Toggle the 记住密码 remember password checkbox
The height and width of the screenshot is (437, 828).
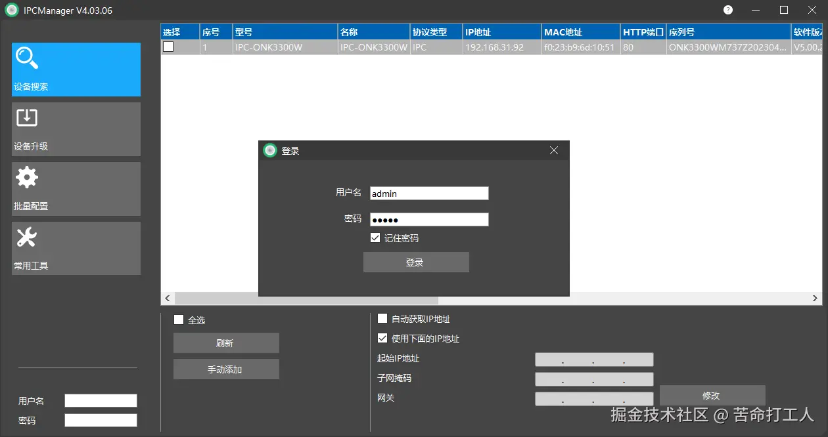(x=375, y=238)
